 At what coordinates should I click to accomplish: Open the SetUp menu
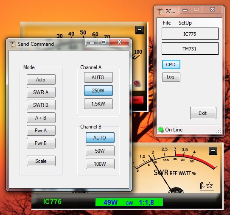click(x=185, y=23)
